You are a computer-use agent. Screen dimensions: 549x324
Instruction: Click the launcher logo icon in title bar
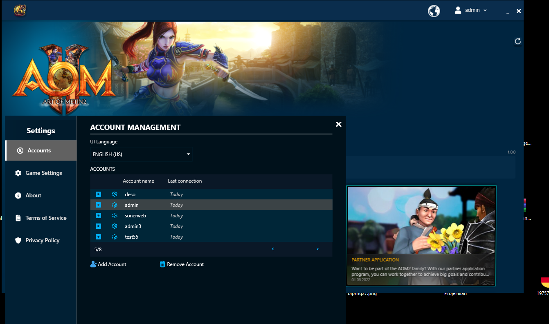pos(20,10)
